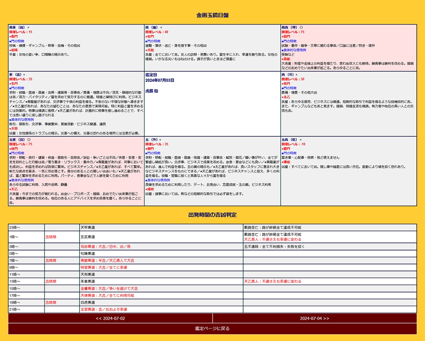Click the 戊辰 陰 text in the center cell
The width and height of the screenshot is (425, 341).
152,91
